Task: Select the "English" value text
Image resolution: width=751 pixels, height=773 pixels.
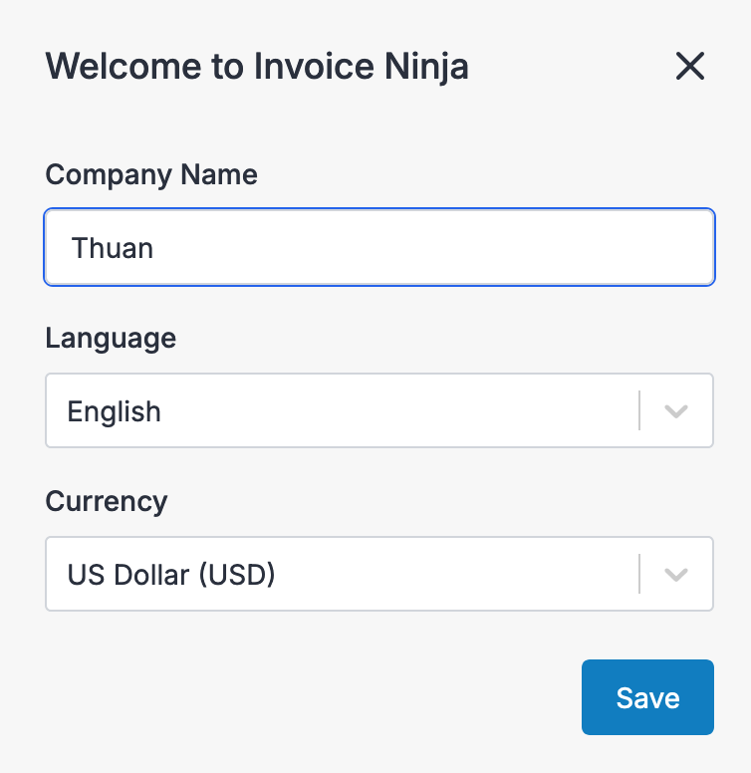Action: pyautogui.click(x=114, y=411)
